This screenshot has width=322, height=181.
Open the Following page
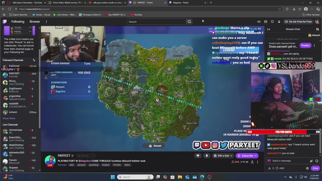click(x=18, y=22)
